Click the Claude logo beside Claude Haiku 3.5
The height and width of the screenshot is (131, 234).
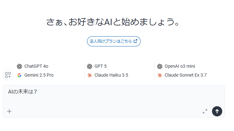[x=90, y=75]
